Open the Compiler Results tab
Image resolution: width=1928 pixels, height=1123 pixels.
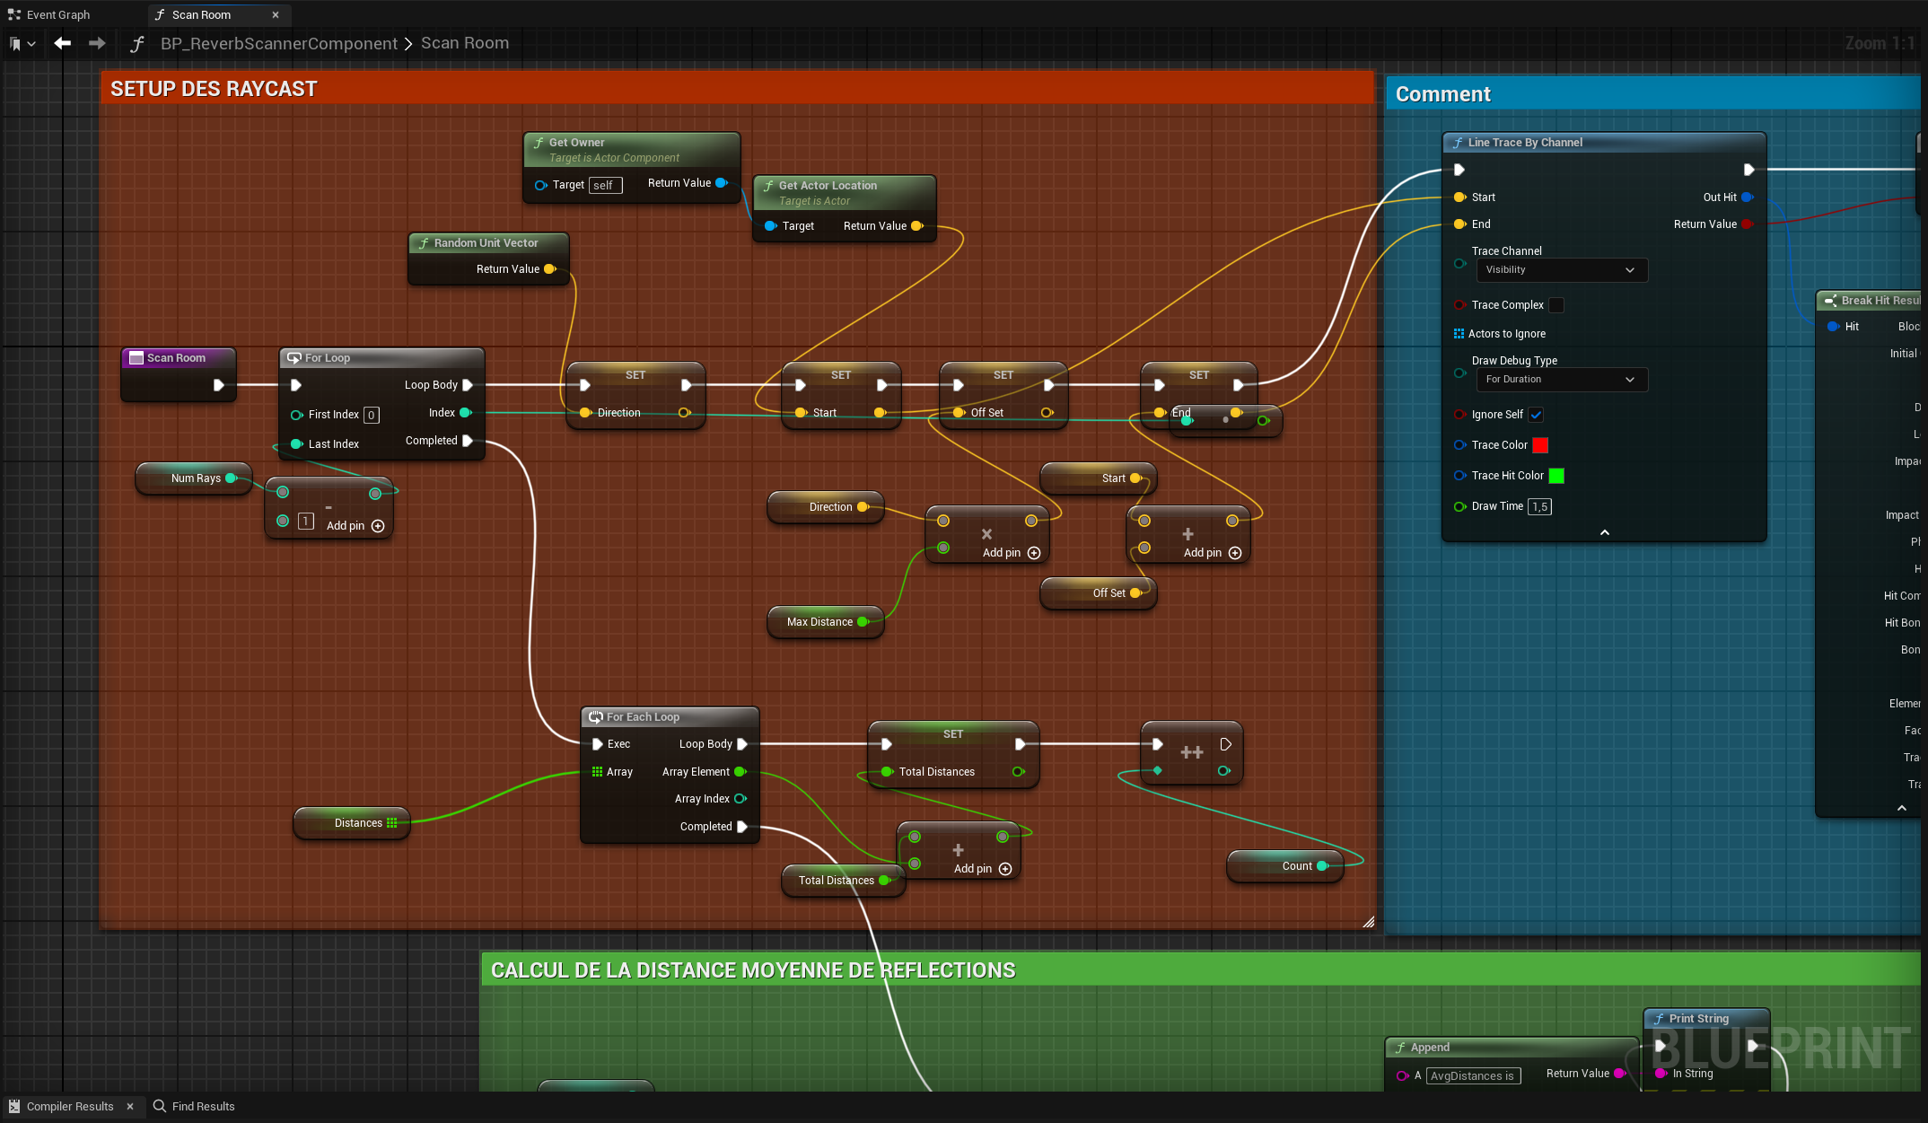tap(70, 1106)
